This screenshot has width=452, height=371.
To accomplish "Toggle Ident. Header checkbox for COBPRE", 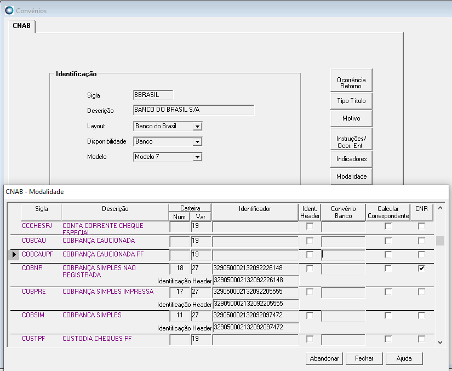I will [310, 292].
